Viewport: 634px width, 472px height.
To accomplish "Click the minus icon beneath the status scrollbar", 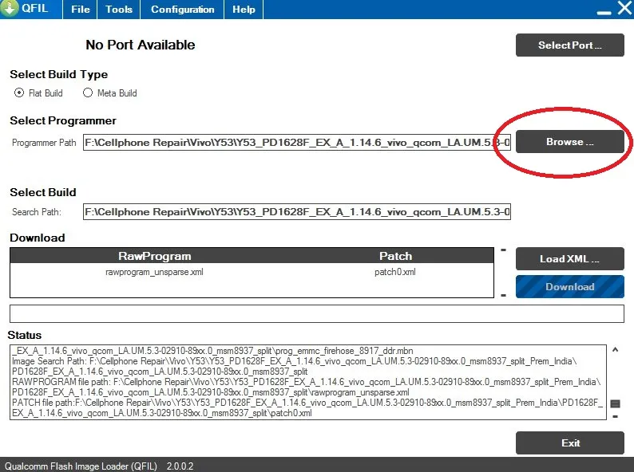I will [x=615, y=416].
